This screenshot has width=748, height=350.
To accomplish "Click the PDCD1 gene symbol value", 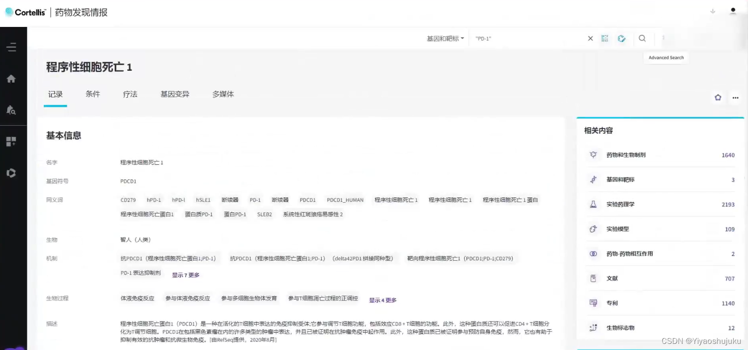I will click(x=128, y=181).
